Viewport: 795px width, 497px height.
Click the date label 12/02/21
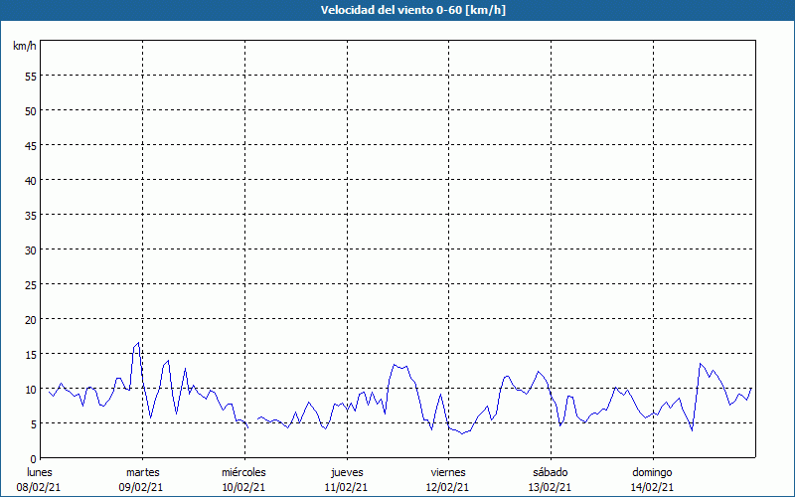pyautogui.click(x=448, y=487)
